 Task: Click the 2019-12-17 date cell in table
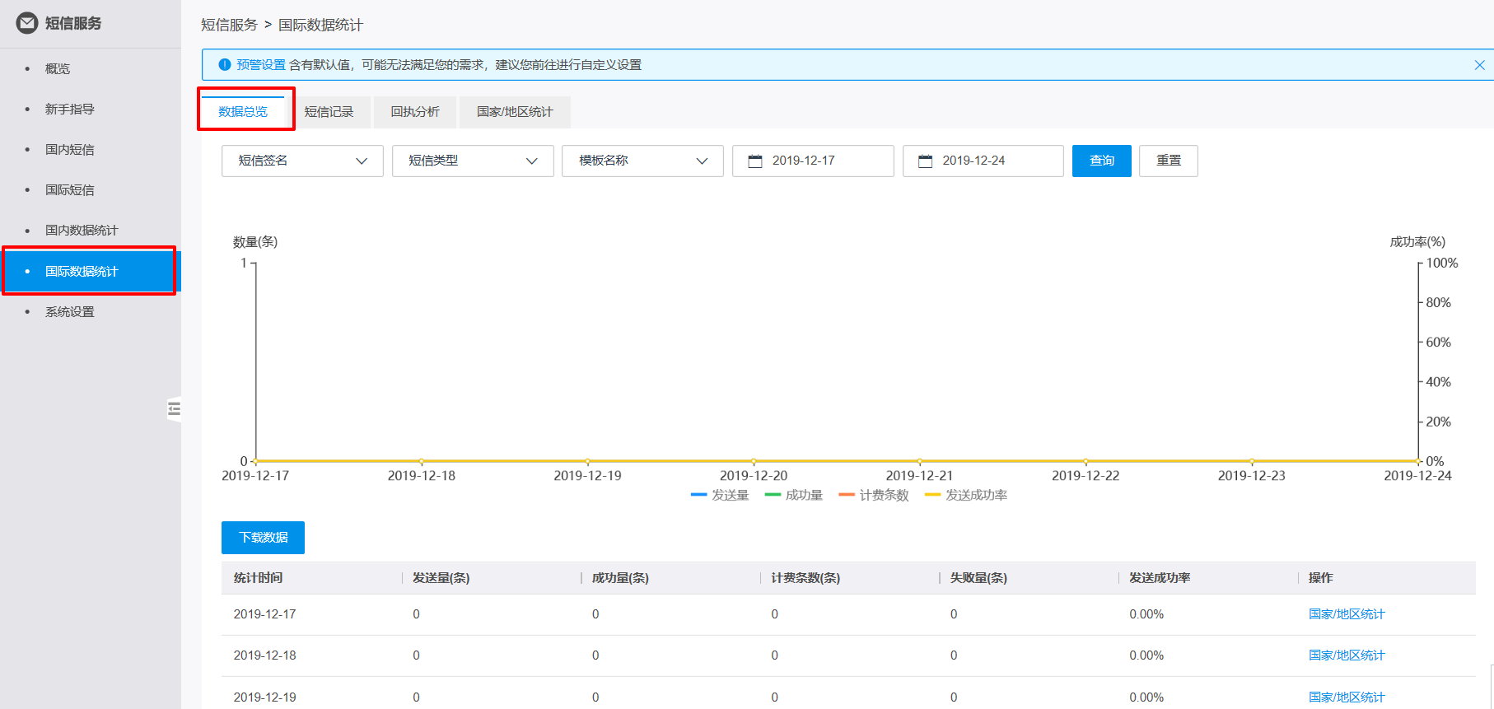pyautogui.click(x=264, y=614)
